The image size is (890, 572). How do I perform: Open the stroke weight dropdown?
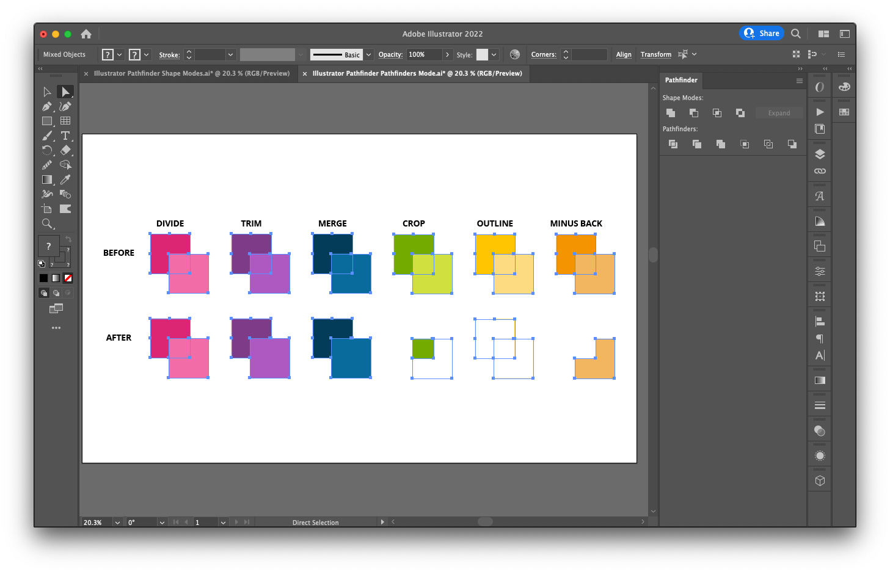tap(230, 54)
